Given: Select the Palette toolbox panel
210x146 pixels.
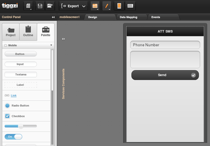Looking at the screenshot, I should point(45,32).
